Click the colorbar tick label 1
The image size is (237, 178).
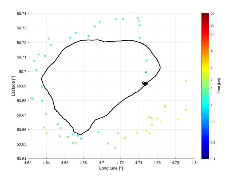pyautogui.click(x=211, y=105)
